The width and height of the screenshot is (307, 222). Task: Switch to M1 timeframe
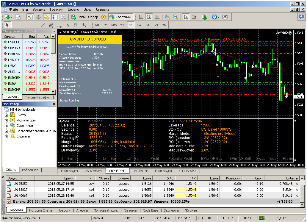(x=97, y=25)
